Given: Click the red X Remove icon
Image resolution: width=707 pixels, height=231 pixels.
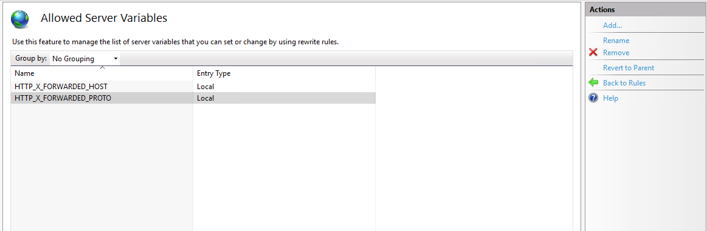Looking at the screenshot, I should click(x=593, y=53).
